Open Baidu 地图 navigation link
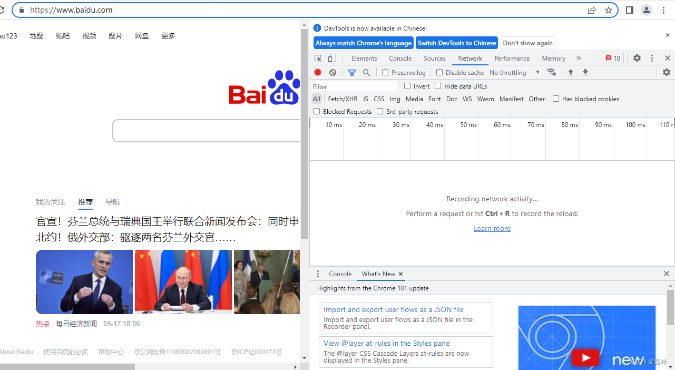675x370 pixels. pyautogui.click(x=36, y=36)
